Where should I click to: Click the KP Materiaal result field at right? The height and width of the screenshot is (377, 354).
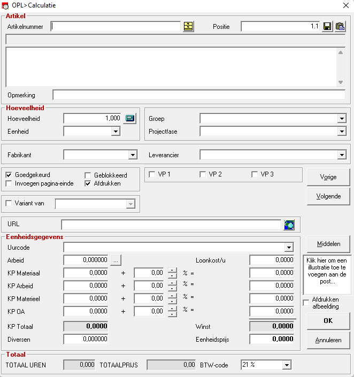(x=272, y=273)
